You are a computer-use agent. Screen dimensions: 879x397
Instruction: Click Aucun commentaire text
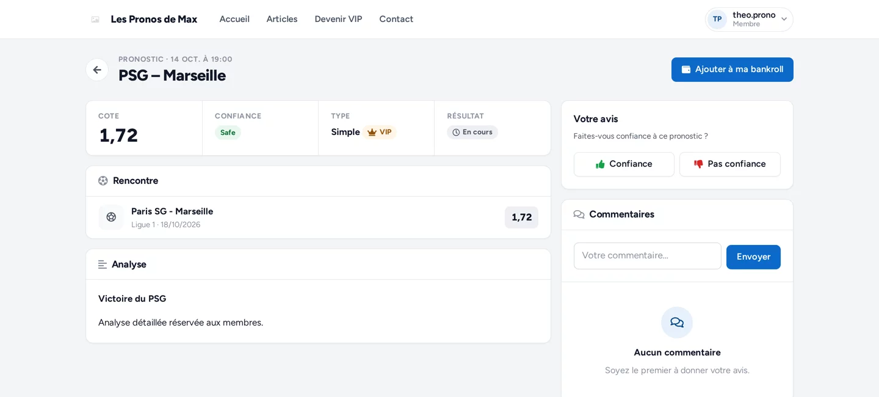coord(677,352)
